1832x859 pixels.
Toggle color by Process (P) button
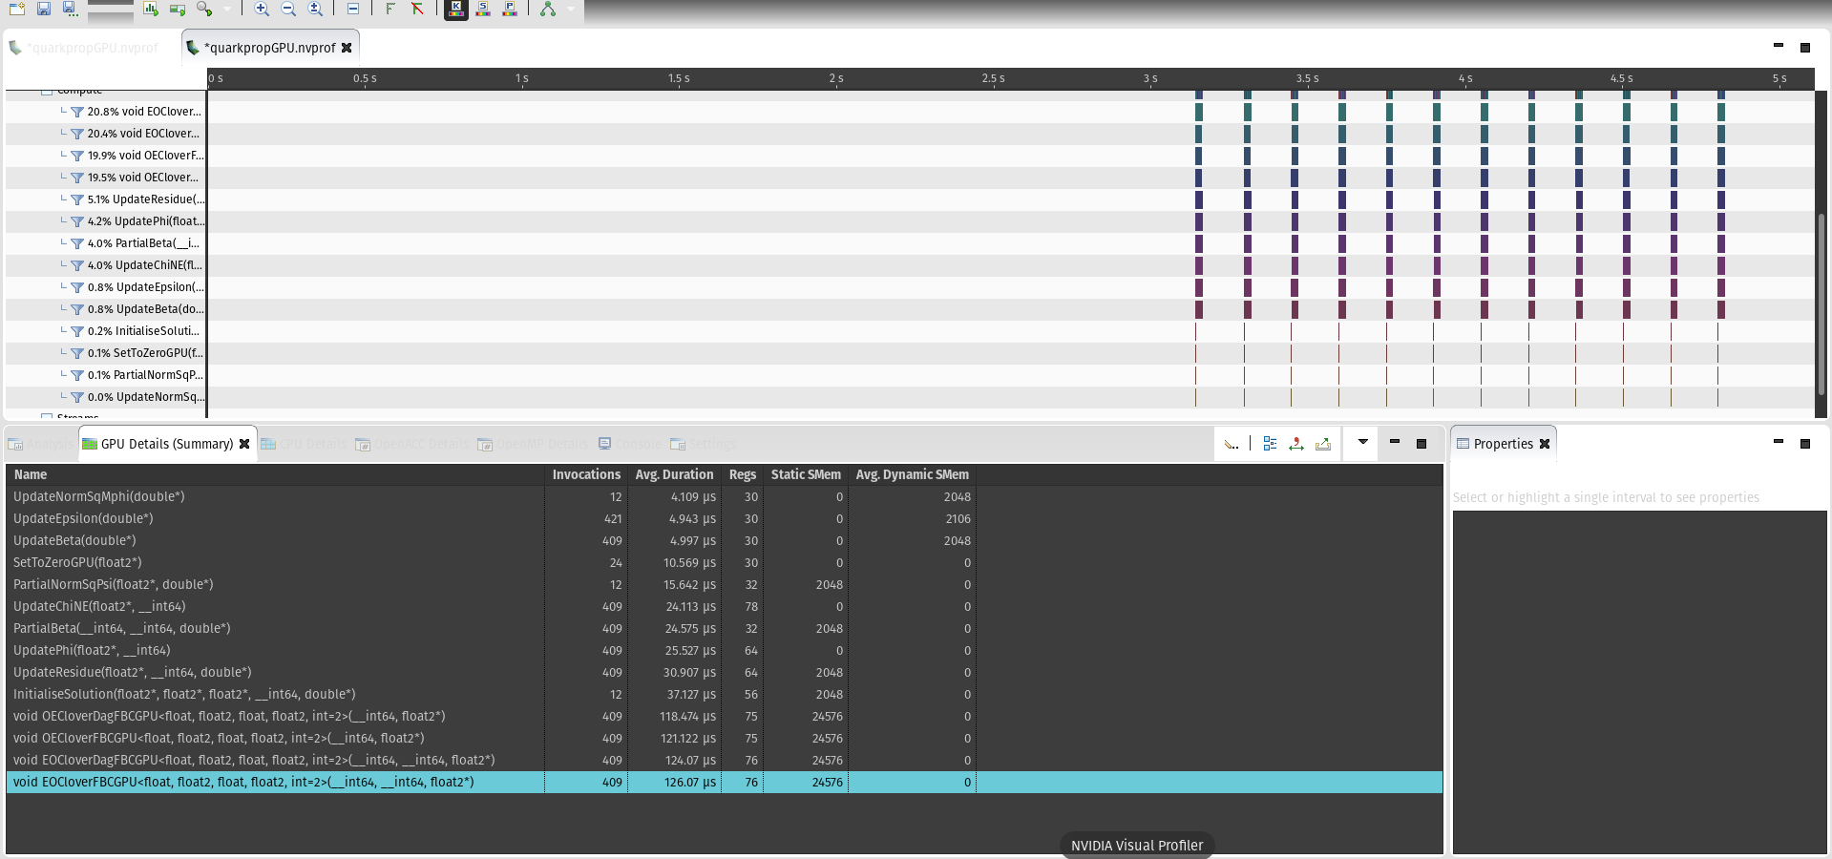pyautogui.click(x=510, y=9)
